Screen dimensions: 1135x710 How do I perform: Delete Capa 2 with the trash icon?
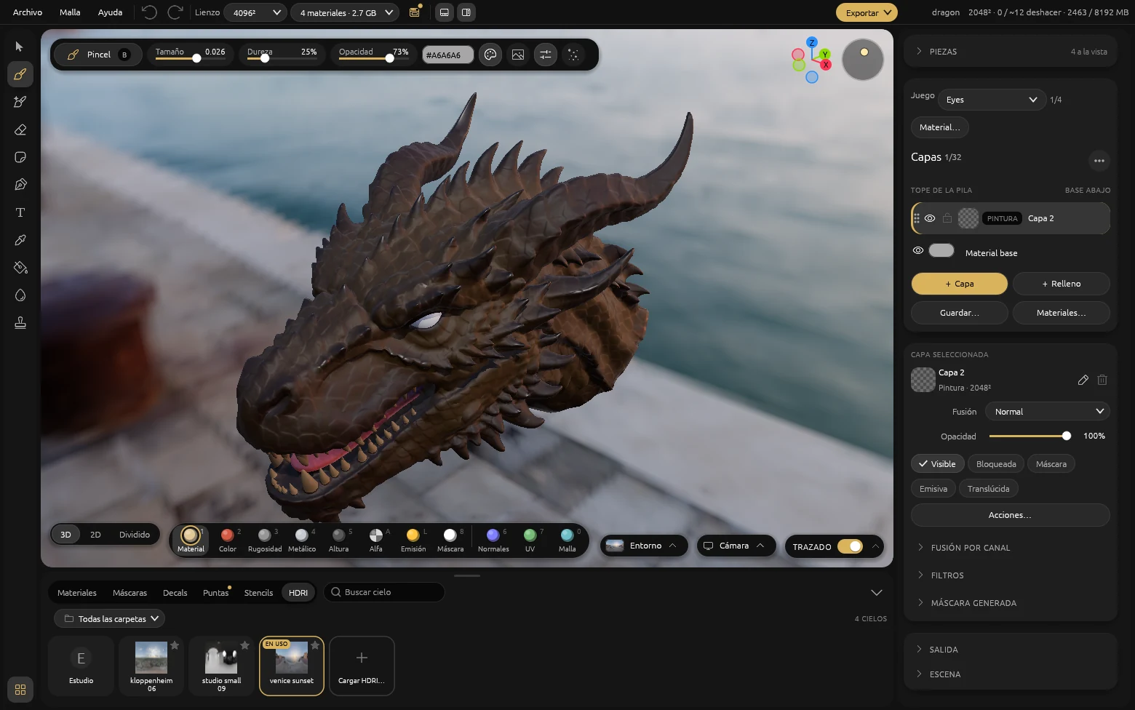click(1102, 380)
